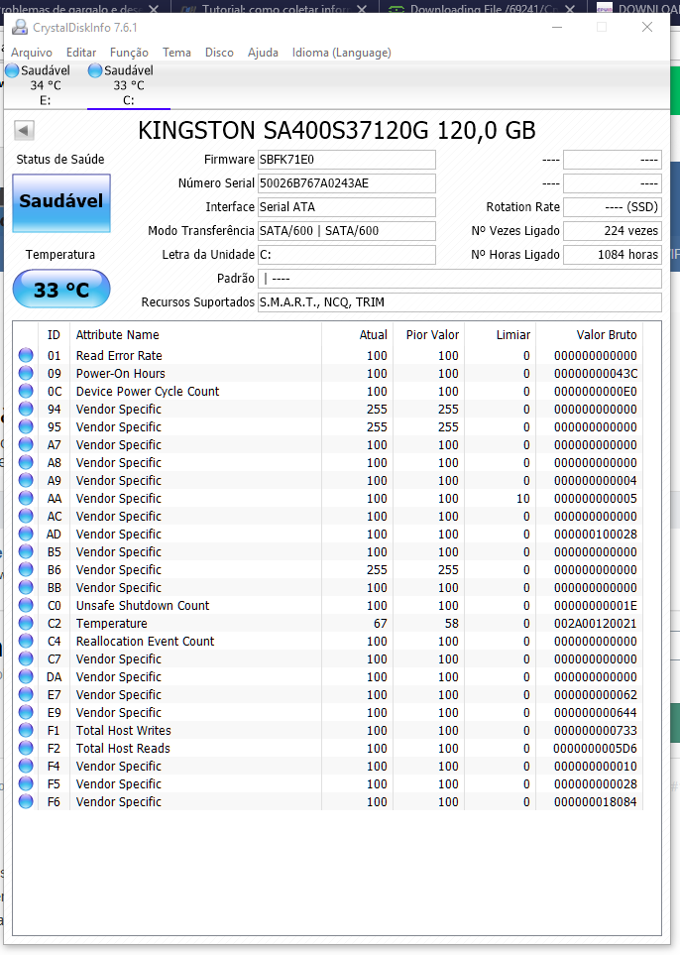
Task: Click the status orb in row ID A7
Action: [26, 444]
